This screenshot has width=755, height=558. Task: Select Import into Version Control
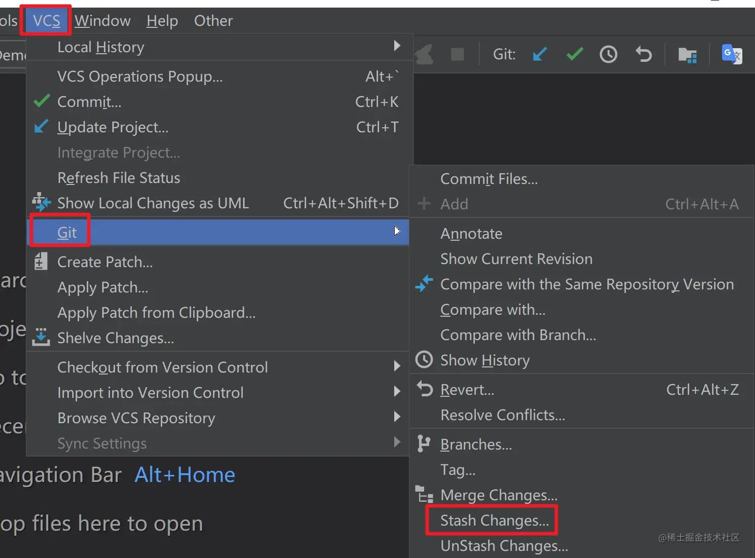218,392
